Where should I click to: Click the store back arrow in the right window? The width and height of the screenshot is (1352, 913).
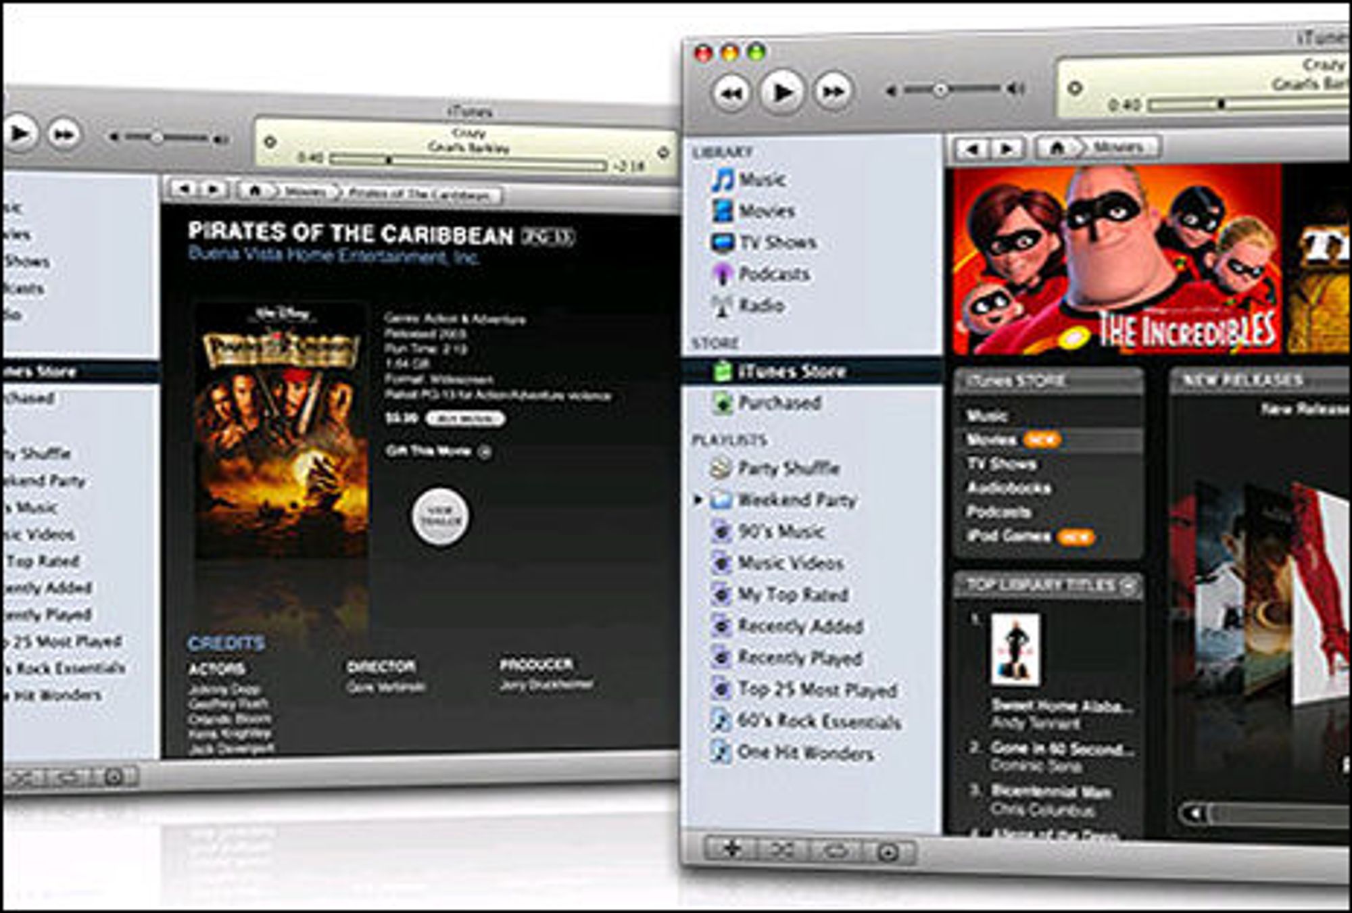coord(972,149)
